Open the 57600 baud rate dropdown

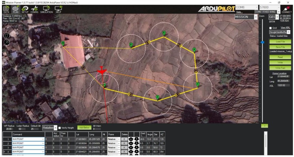270,7
